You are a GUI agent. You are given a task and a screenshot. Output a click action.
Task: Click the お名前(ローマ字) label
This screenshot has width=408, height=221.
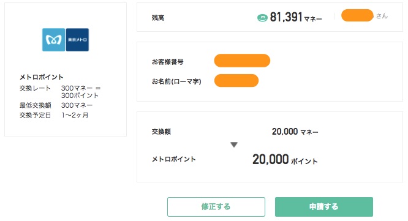(x=176, y=81)
